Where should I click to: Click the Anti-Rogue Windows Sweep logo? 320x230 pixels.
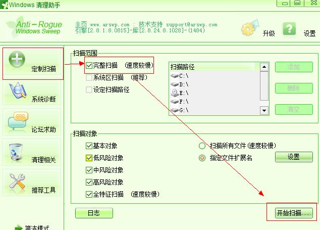[x=34, y=28]
